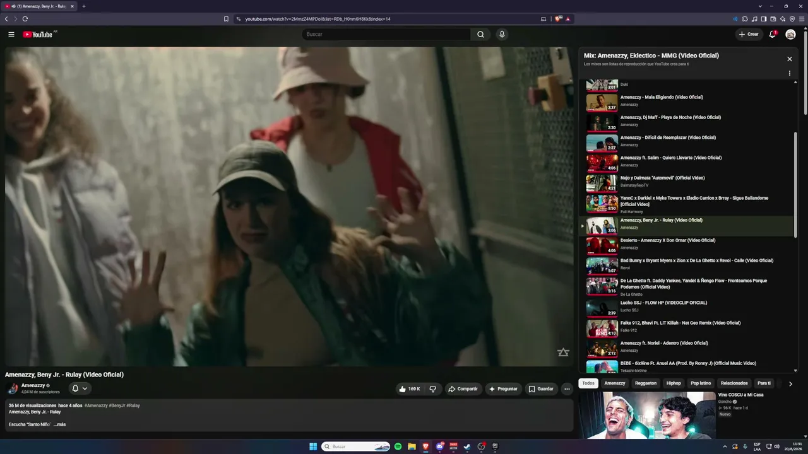This screenshot has width=808, height=454.
Task: Click inside the YouTube search field
Action: [386, 34]
